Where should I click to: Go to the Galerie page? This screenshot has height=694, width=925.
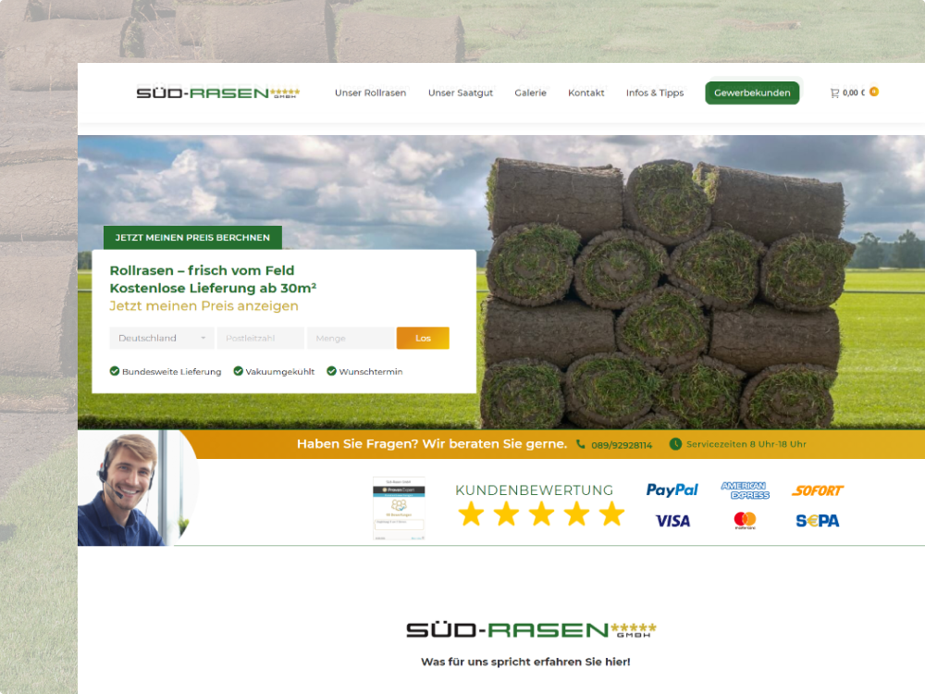coord(530,93)
